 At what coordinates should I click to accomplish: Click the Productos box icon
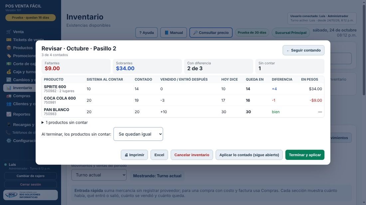[x=9, y=48]
